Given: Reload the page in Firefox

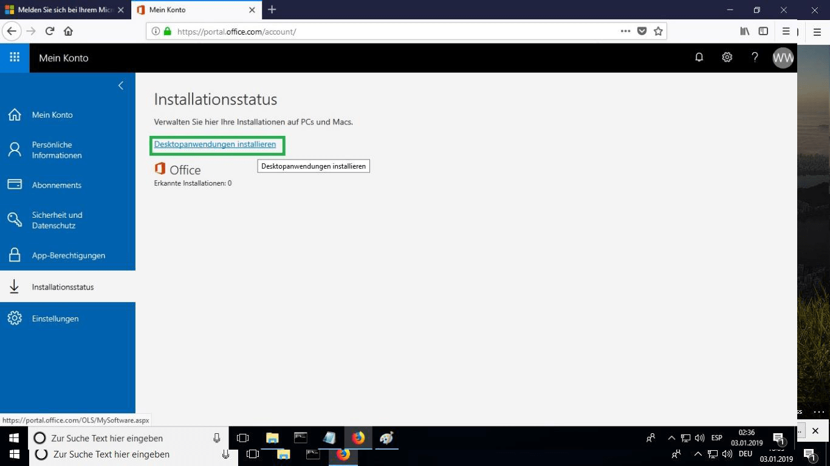Looking at the screenshot, I should [x=50, y=32].
